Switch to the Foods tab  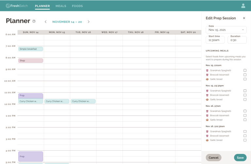pos(77,6)
